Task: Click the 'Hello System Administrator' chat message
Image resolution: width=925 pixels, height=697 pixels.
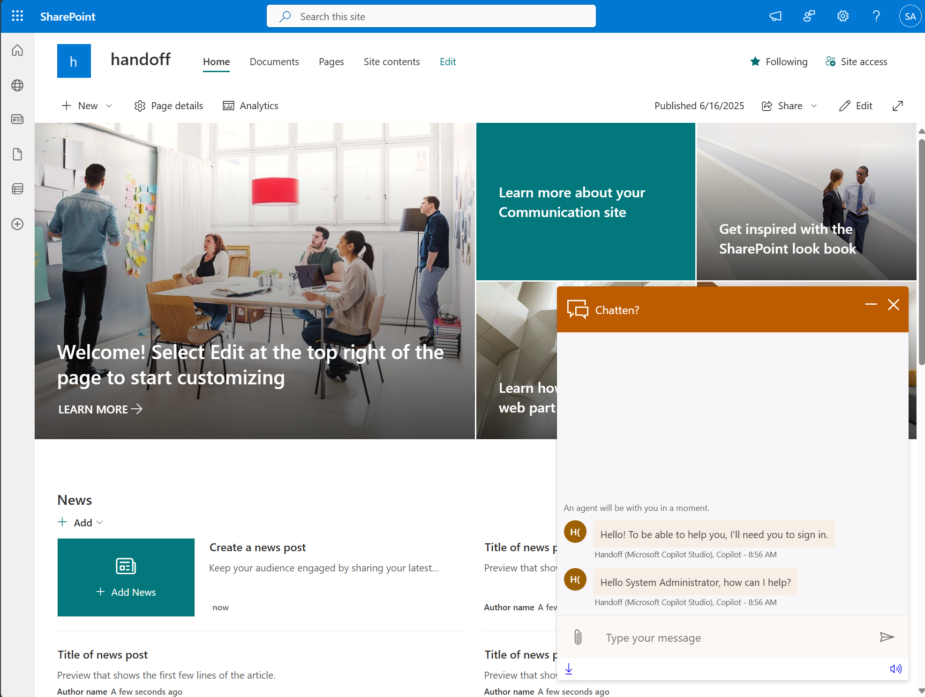Action: [x=696, y=582]
